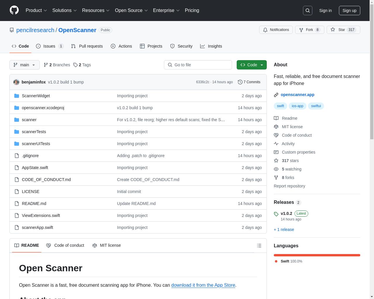
Task: Click Report repository link
Action: [x=289, y=186]
